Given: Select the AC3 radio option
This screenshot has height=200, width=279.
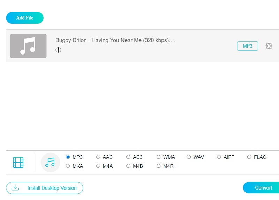Looking at the screenshot, I should pyautogui.click(x=128, y=157).
